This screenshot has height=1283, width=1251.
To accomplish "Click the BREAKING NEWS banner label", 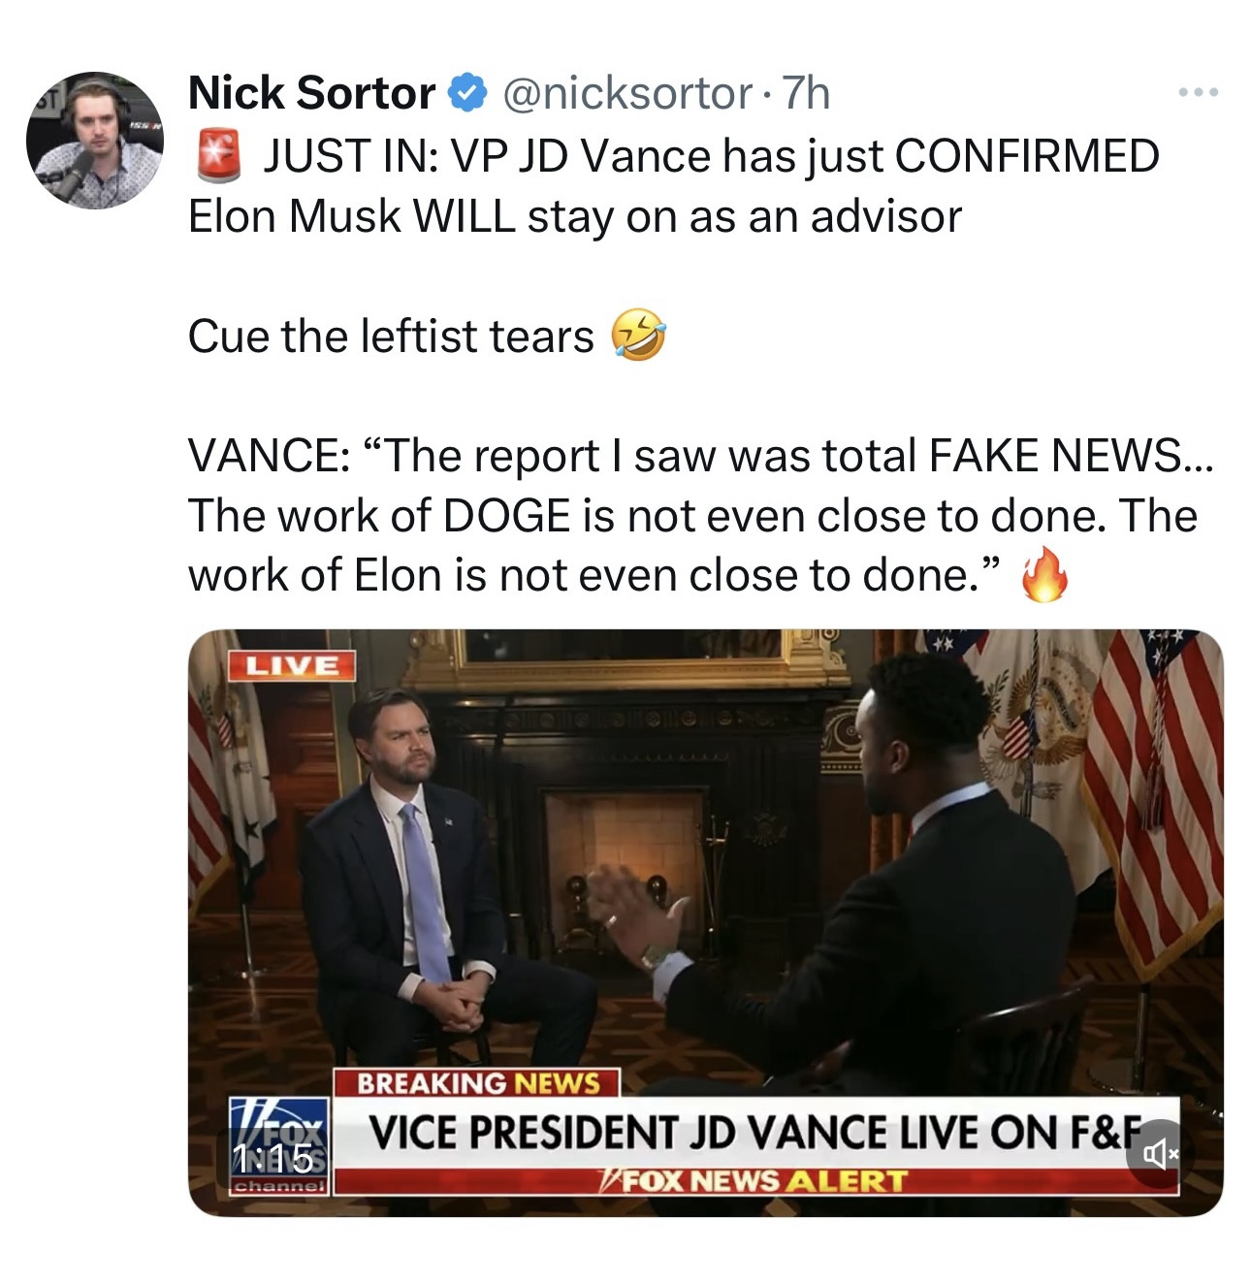I will (x=477, y=1082).
